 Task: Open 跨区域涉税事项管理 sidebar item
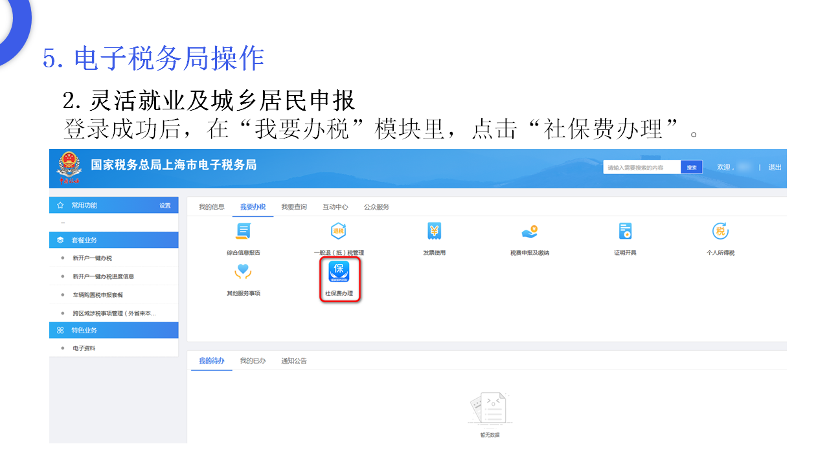coord(114,313)
